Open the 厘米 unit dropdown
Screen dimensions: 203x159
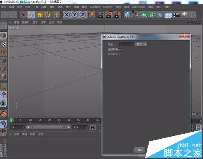coord(141,44)
